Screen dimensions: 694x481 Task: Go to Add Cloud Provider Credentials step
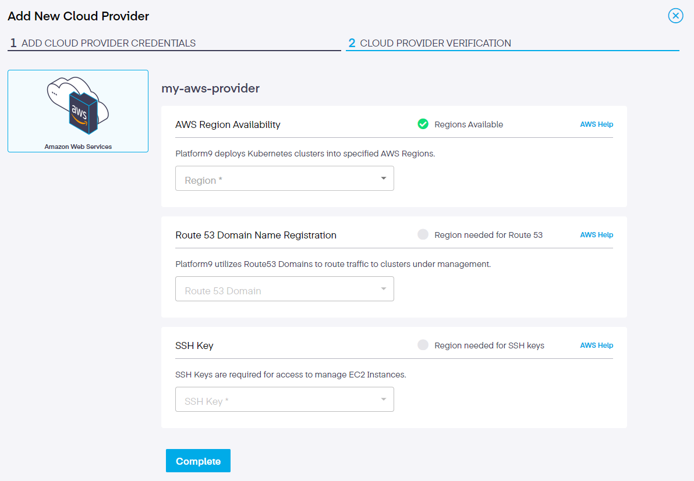coord(108,43)
